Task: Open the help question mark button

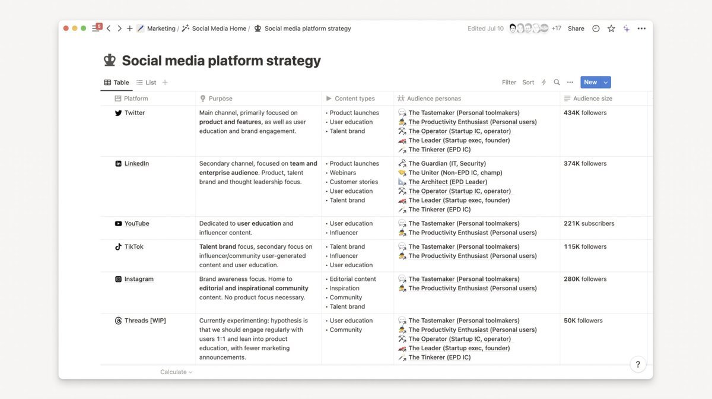Action: (638, 365)
